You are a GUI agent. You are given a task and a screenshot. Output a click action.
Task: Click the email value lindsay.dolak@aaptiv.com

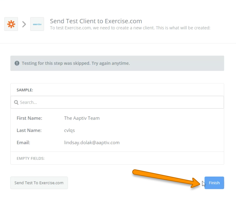click(x=92, y=142)
